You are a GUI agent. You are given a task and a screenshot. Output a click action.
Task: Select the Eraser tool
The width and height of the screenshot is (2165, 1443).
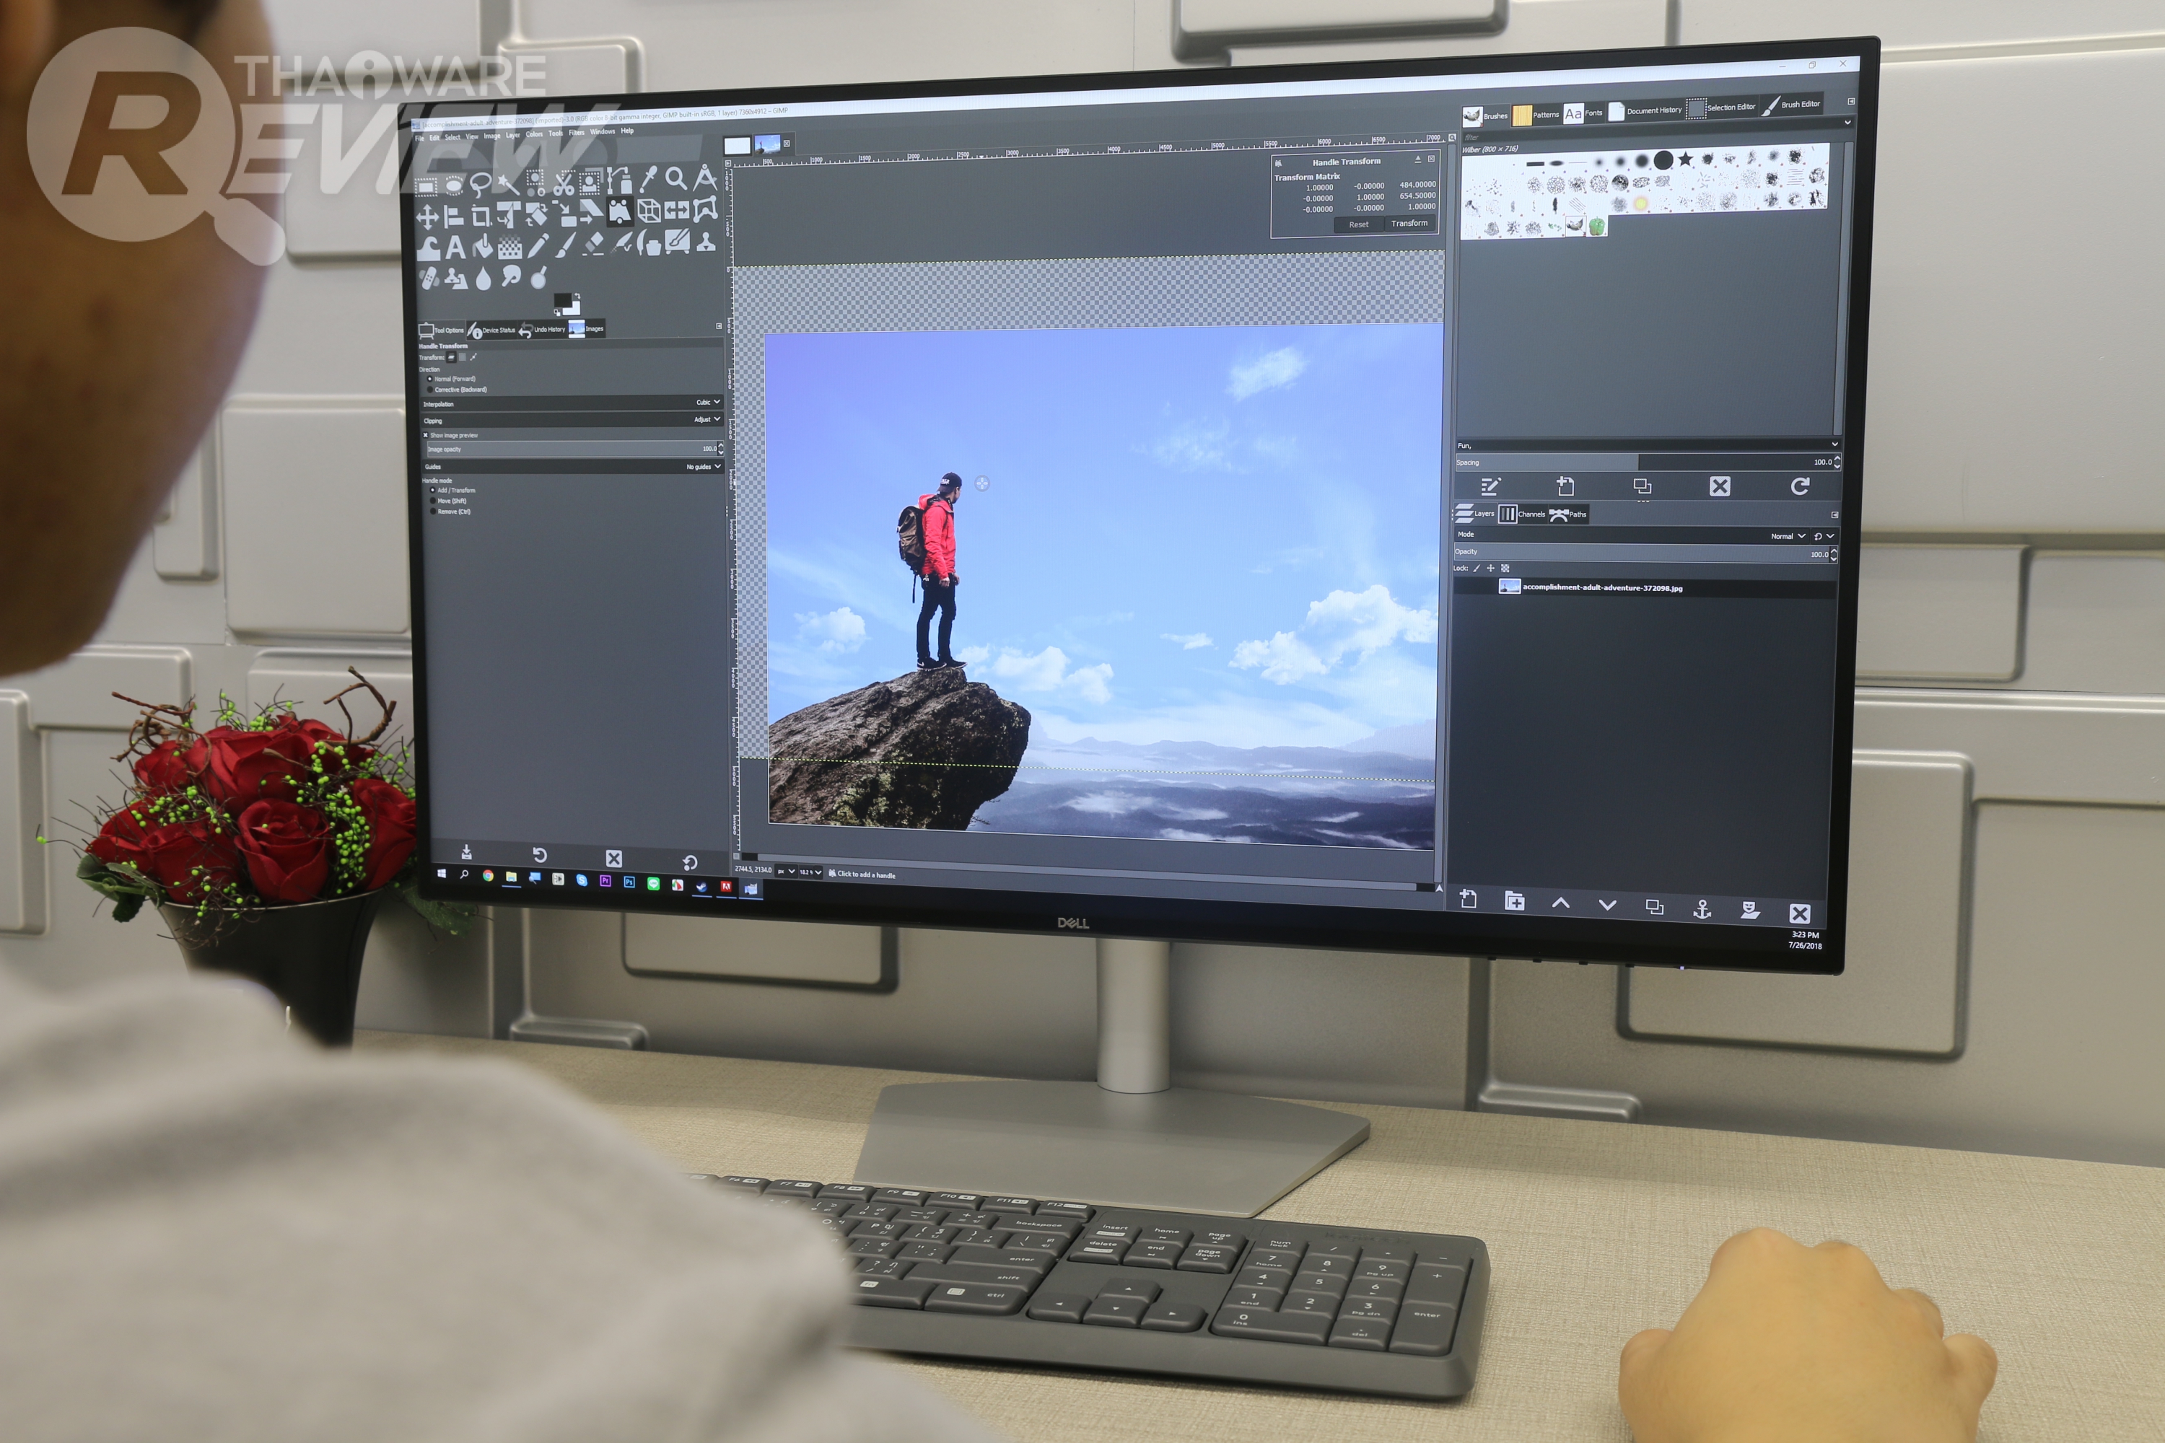coord(594,244)
